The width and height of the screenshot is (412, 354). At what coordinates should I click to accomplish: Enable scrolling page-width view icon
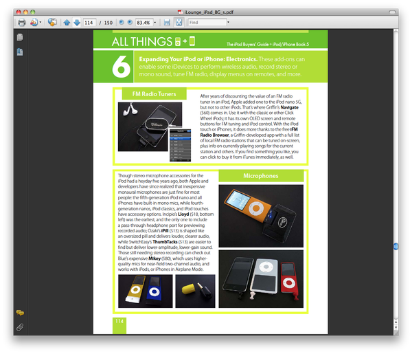tap(167, 23)
